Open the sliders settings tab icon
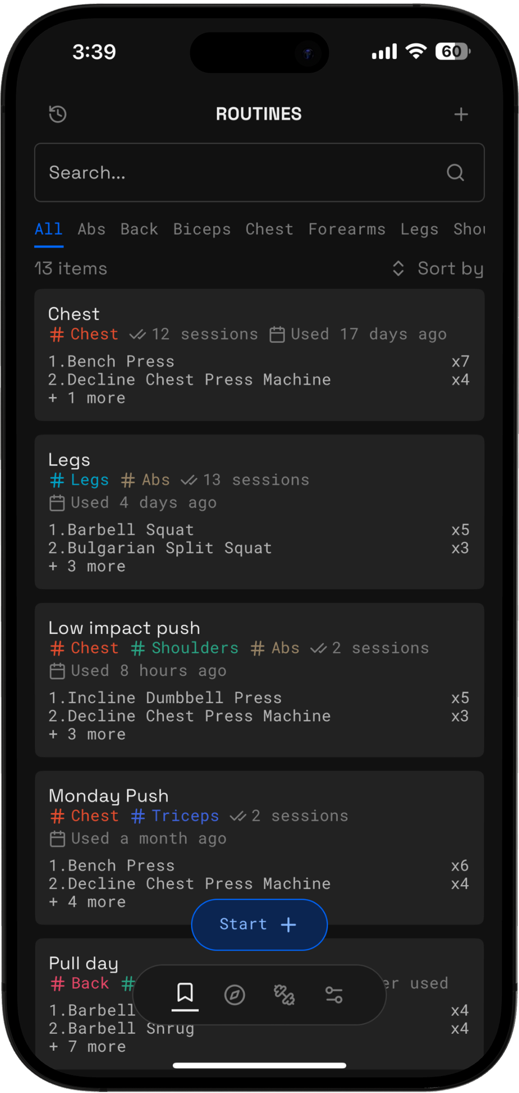 click(334, 995)
